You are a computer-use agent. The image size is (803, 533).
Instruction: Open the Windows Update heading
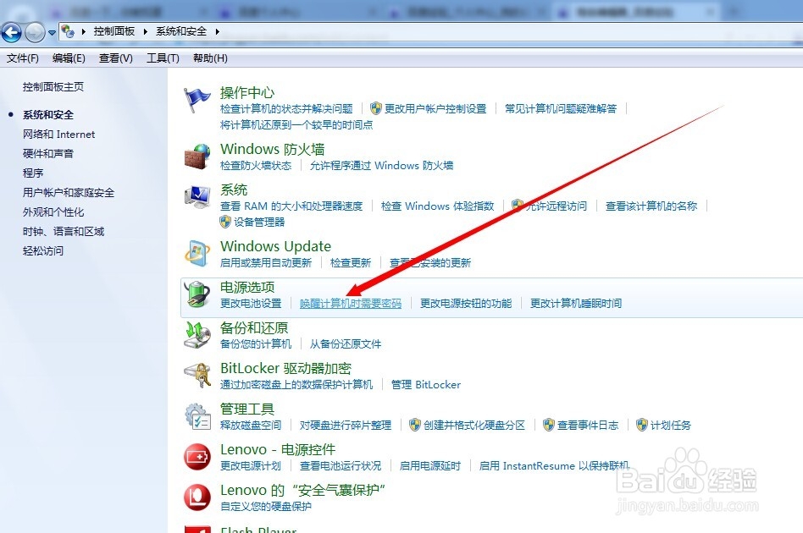coord(275,246)
